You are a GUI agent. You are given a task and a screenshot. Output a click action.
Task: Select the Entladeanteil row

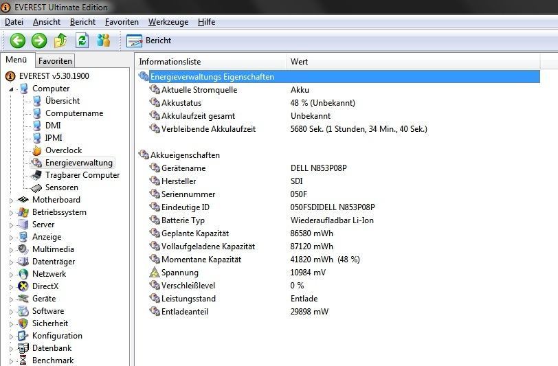click(339, 312)
